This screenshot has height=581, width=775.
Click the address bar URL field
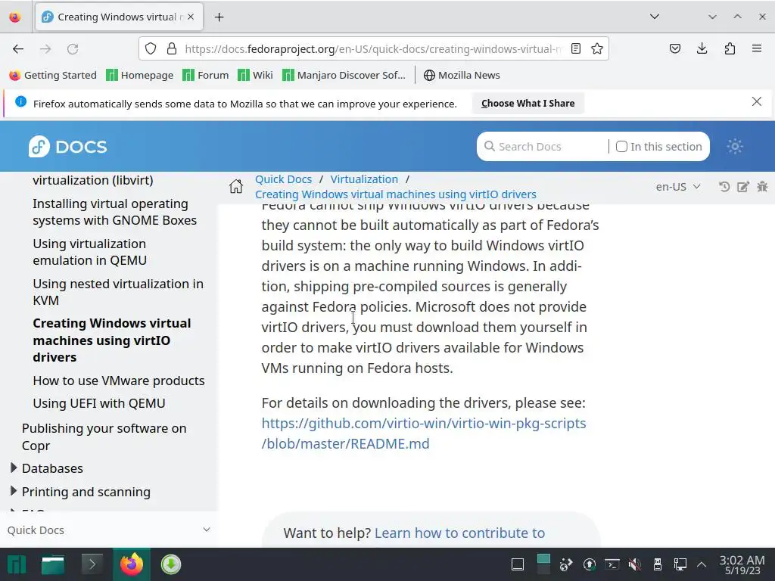[x=373, y=49]
